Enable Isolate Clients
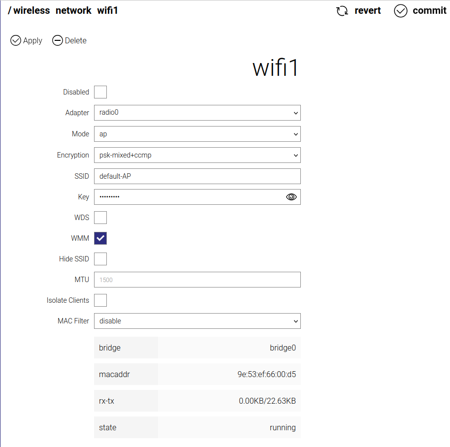Viewport: 450px width, 447px height. click(x=100, y=300)
